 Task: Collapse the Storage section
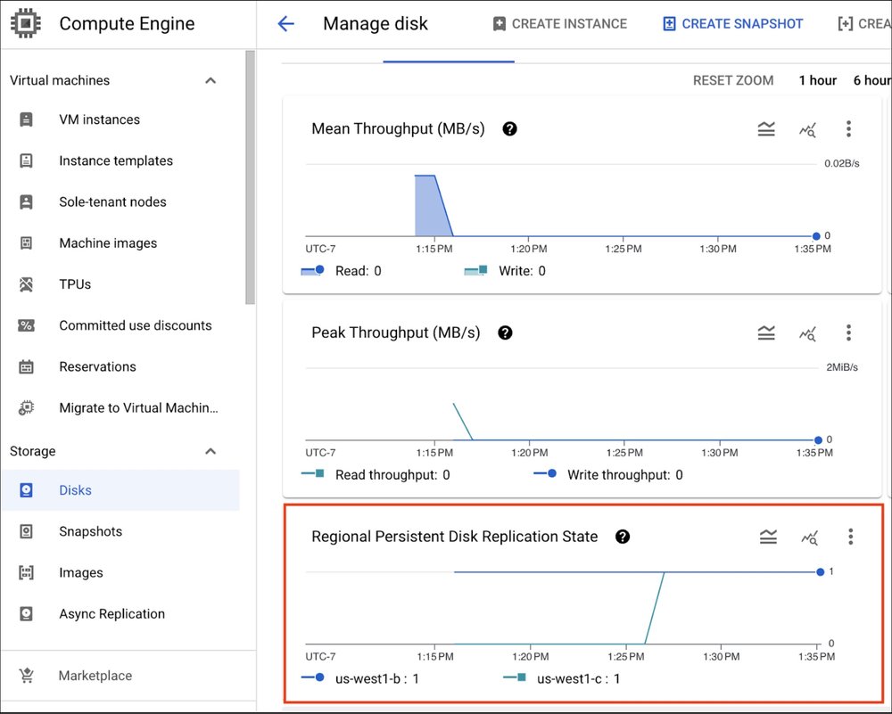point(211,451)
